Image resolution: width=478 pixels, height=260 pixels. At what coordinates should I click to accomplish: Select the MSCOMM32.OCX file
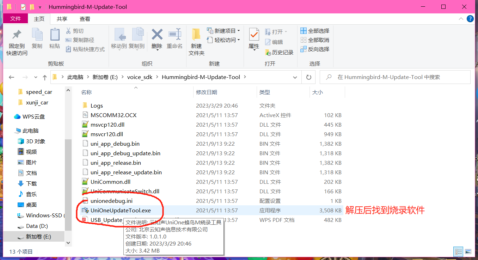(113, 115)
